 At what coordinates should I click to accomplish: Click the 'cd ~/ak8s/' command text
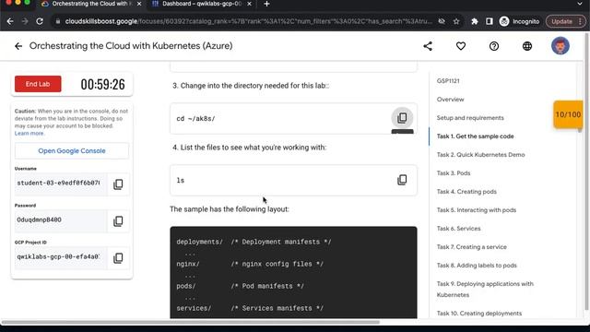[x=195, y=119]
